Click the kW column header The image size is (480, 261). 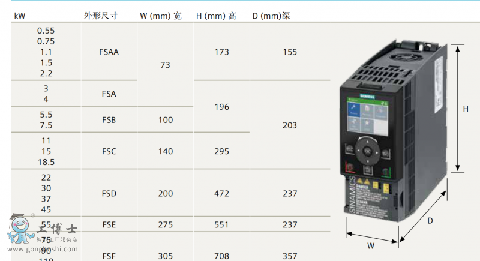point(19,16)
